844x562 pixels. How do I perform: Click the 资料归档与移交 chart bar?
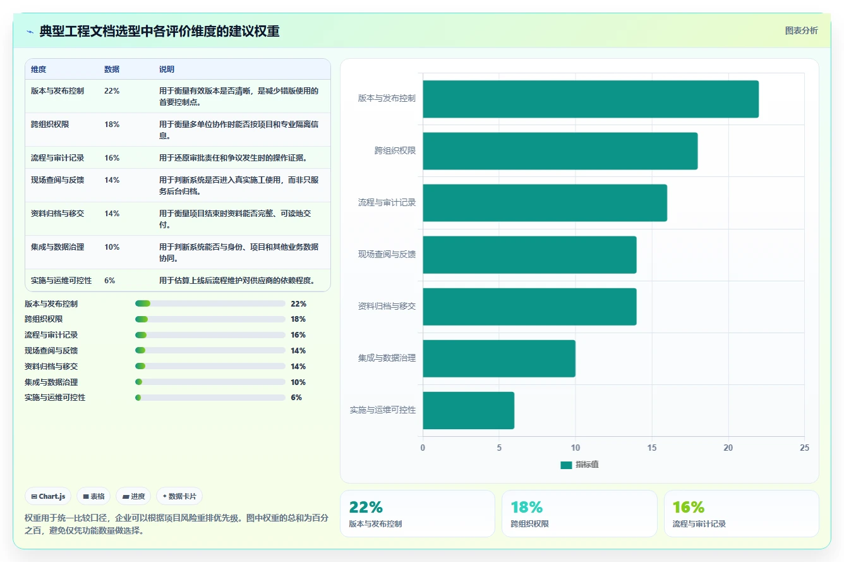click(529, 307)
